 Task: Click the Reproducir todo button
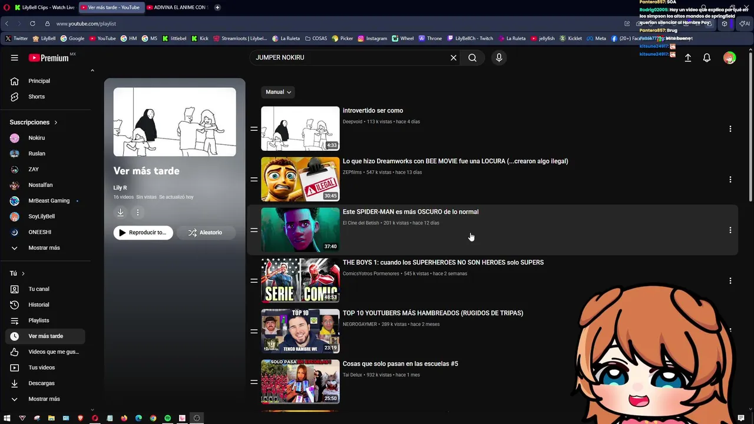143,233
